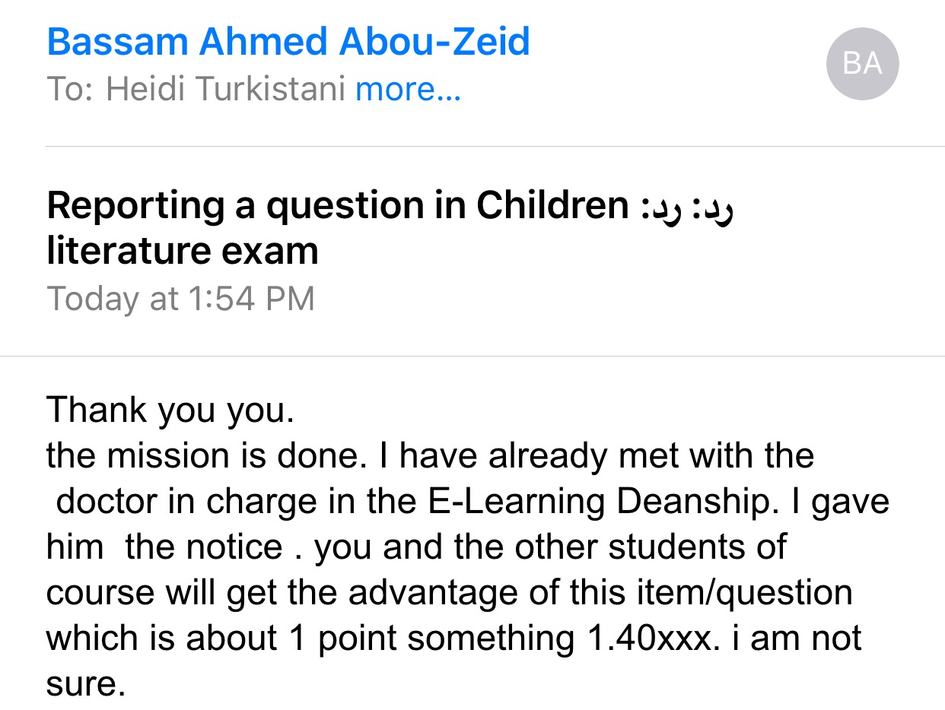
Task: Tap "literature exam" in the subject
Action: (x=183, y=250)
